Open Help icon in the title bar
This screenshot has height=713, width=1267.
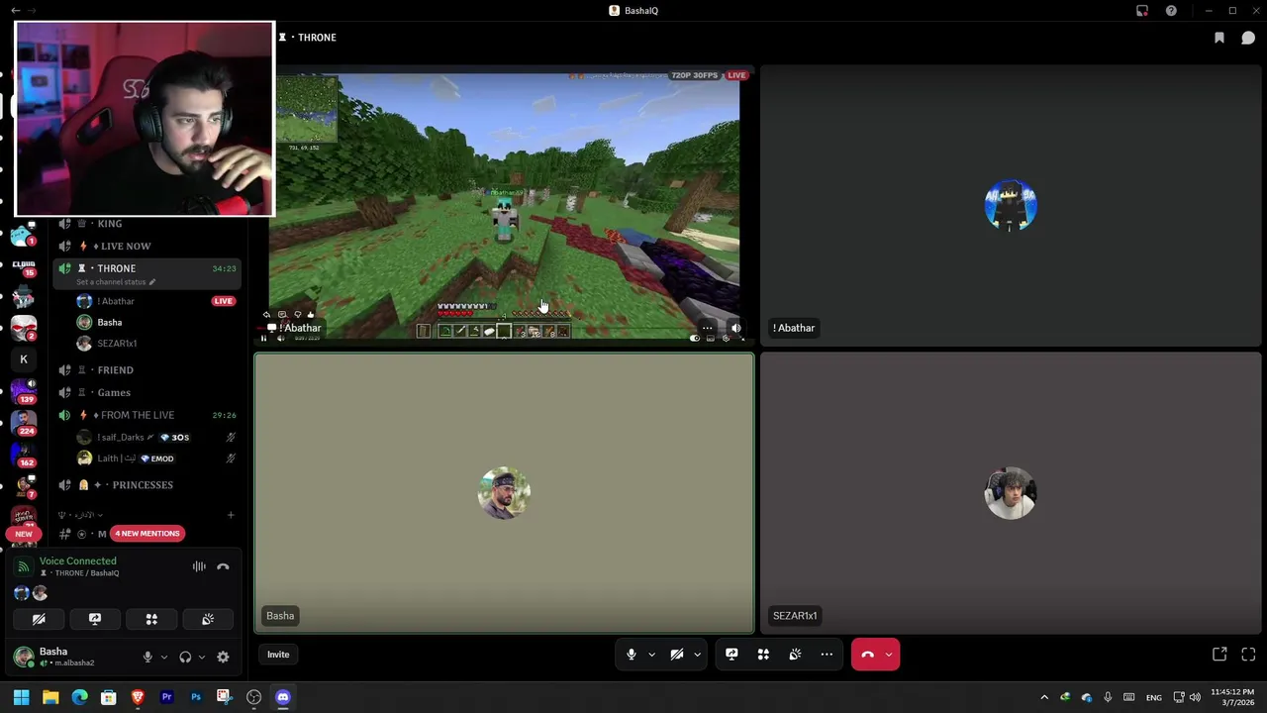pyautogui.click(x=1171, y=11)
